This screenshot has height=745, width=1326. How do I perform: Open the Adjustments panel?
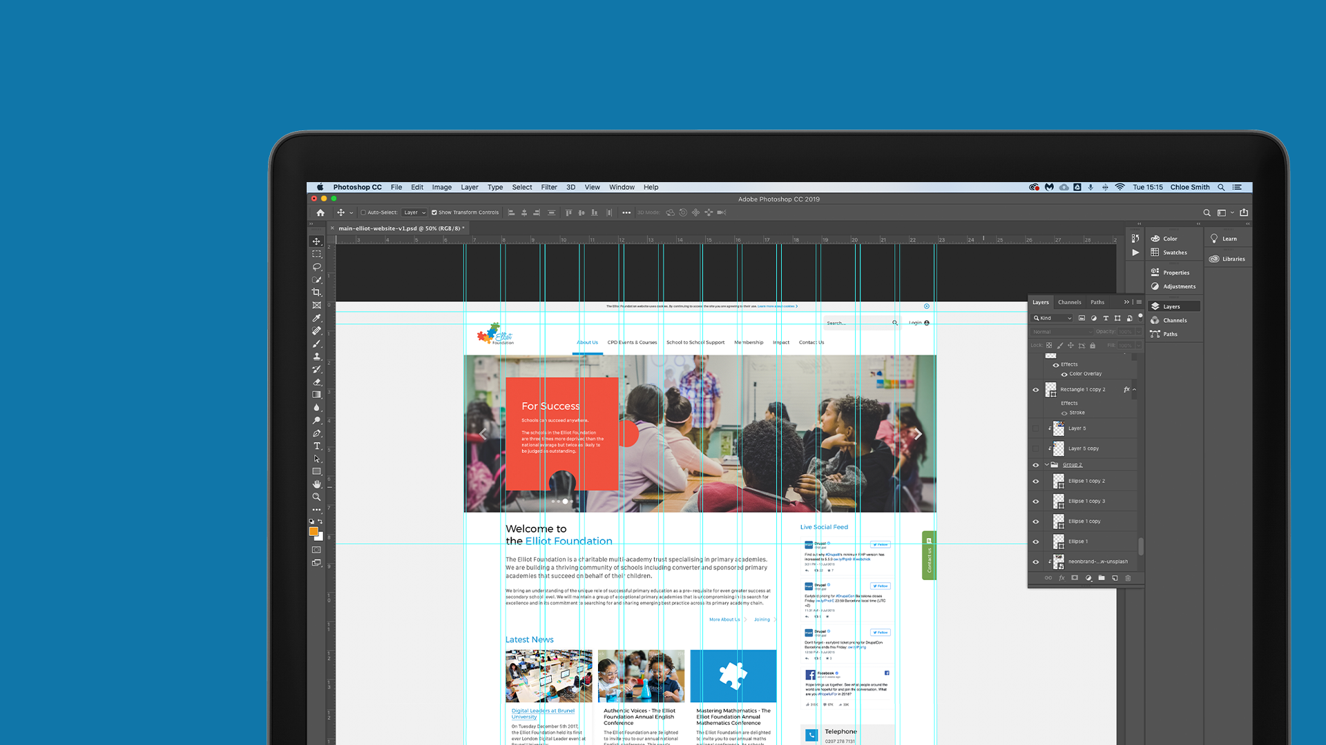point(1175,286)
